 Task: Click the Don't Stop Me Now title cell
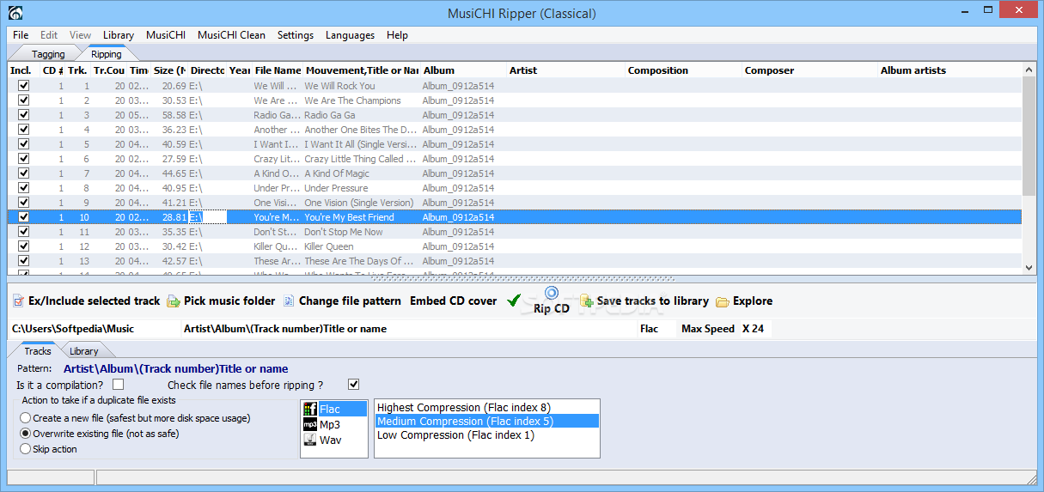pyautogui.click(x=362, y=232)
